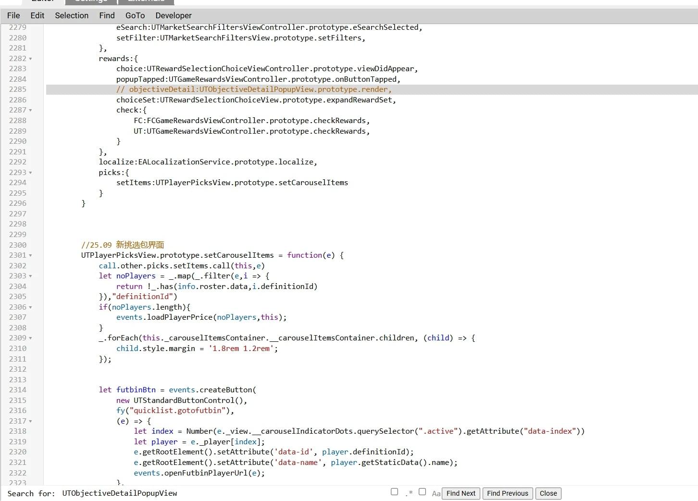Click line number 2300 in the gutter
Viewport: 698px width, 501px height.
coord(18,245)
